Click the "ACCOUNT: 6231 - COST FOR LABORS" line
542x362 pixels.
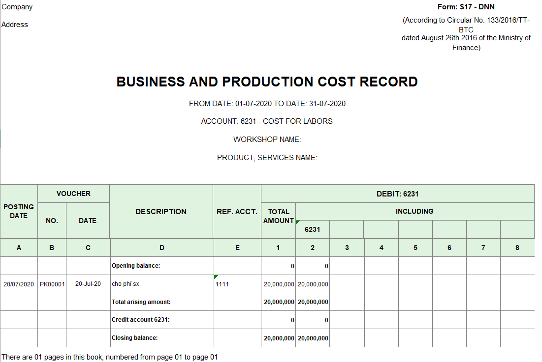[x=267, y=121]
